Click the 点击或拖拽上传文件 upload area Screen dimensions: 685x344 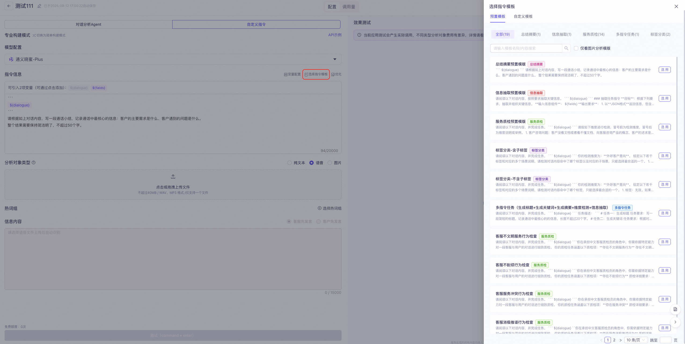[173, 184]
